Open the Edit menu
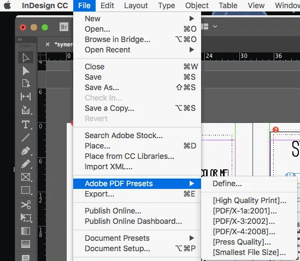The height and width of the screenshot is (261, 300). tap(107, 5)
